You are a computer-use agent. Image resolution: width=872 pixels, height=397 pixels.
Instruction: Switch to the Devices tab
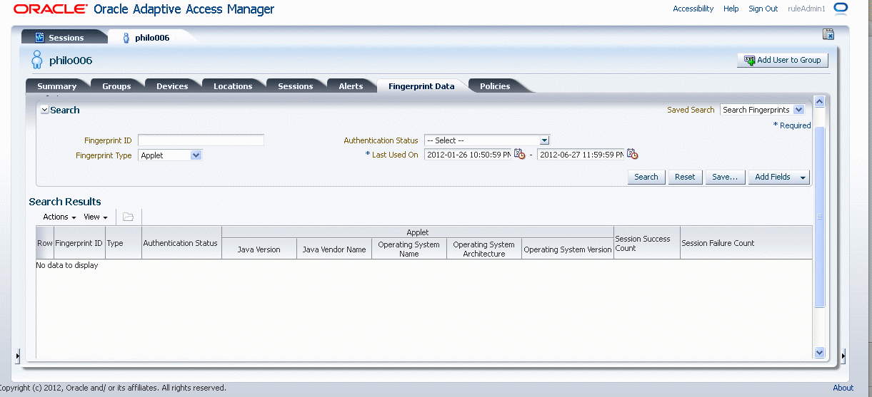172,86
